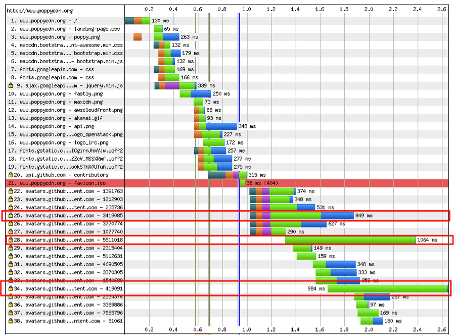Image resolution: width=454 pixels, height=335 pixels.
Task: Click the lock icon on avatars request 2315404
Action: pos(11,248)
